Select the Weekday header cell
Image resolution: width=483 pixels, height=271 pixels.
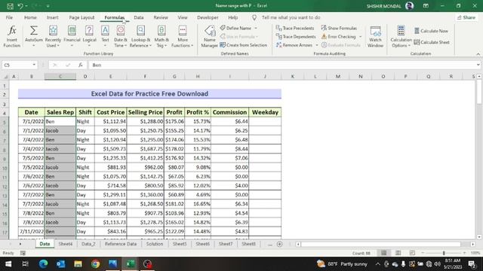coord(265,112)
